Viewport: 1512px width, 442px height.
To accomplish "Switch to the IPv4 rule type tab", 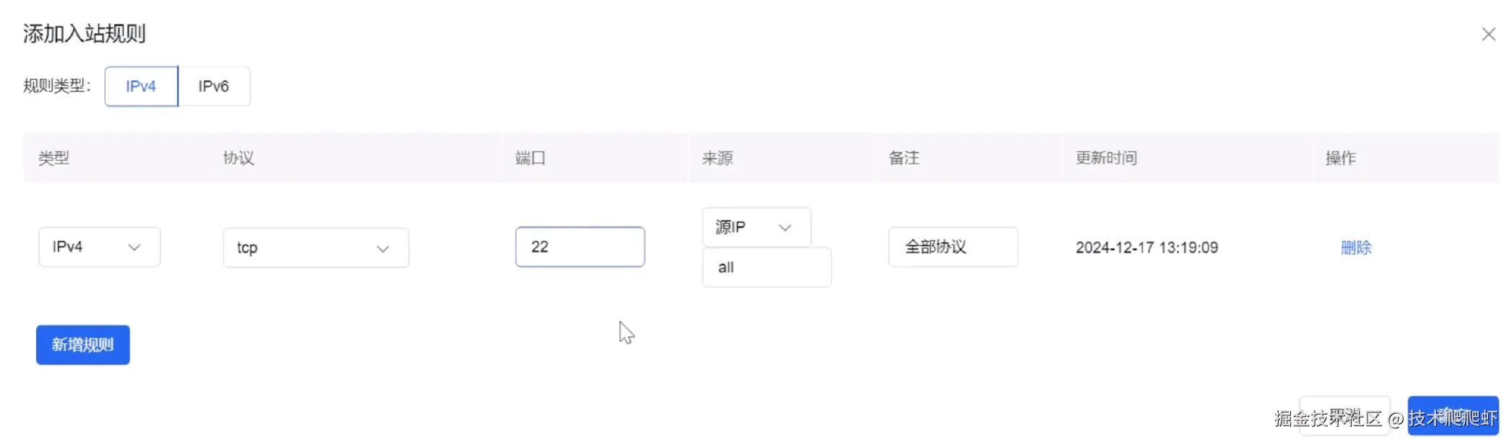I will click(x=141, y=87).
